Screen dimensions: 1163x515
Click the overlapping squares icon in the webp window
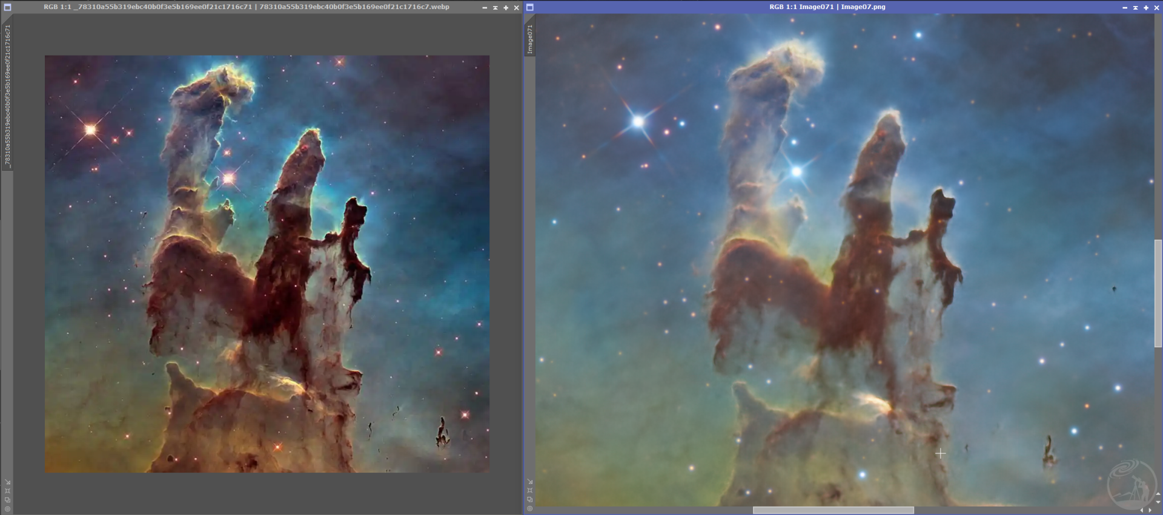pyautogui.click(x=7, y=500)
